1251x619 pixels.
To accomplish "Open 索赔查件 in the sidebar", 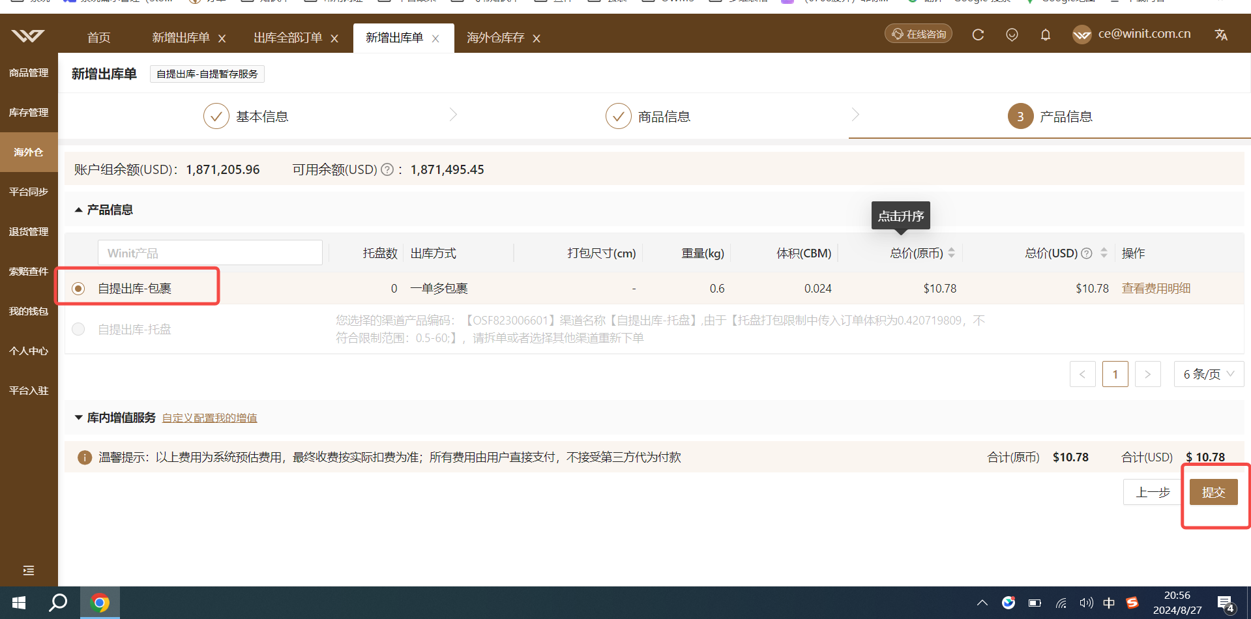I will click(x=29, y=272).
